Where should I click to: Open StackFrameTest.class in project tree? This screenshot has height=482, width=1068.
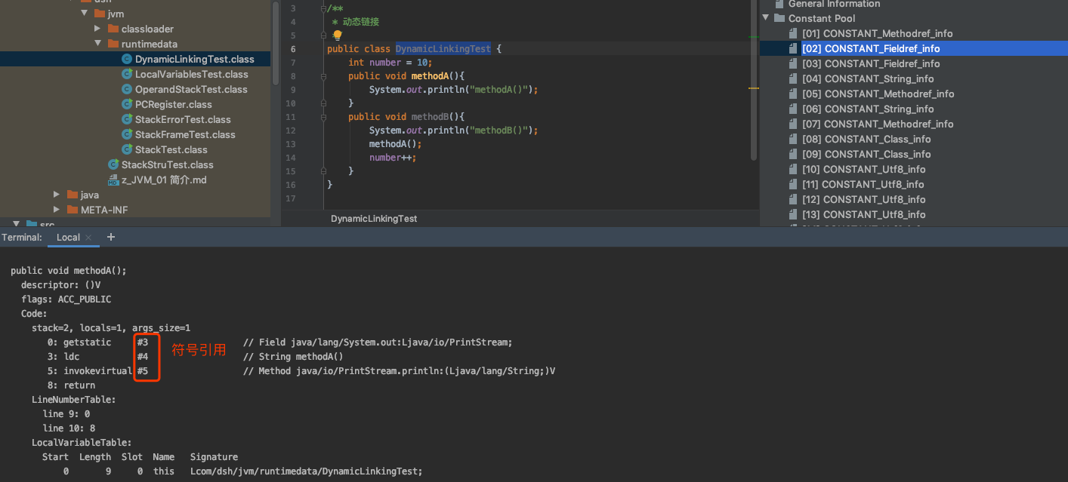[x=185, y=134]
